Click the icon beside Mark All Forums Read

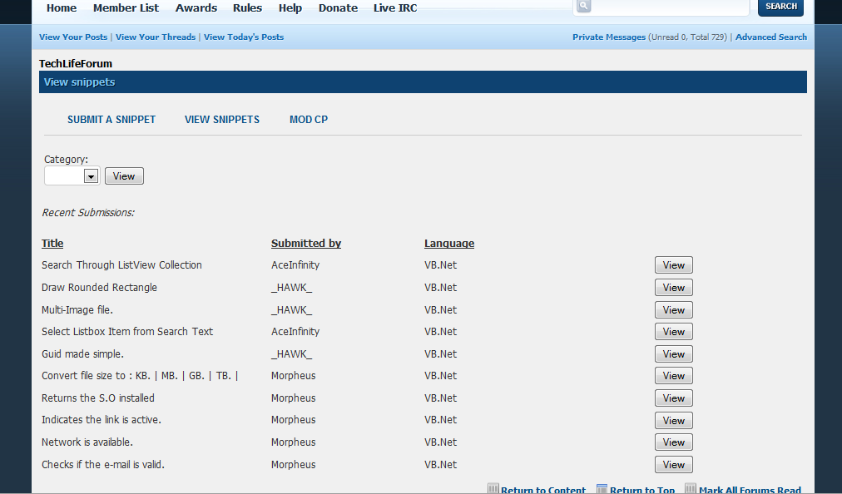[x=691, y=489]
